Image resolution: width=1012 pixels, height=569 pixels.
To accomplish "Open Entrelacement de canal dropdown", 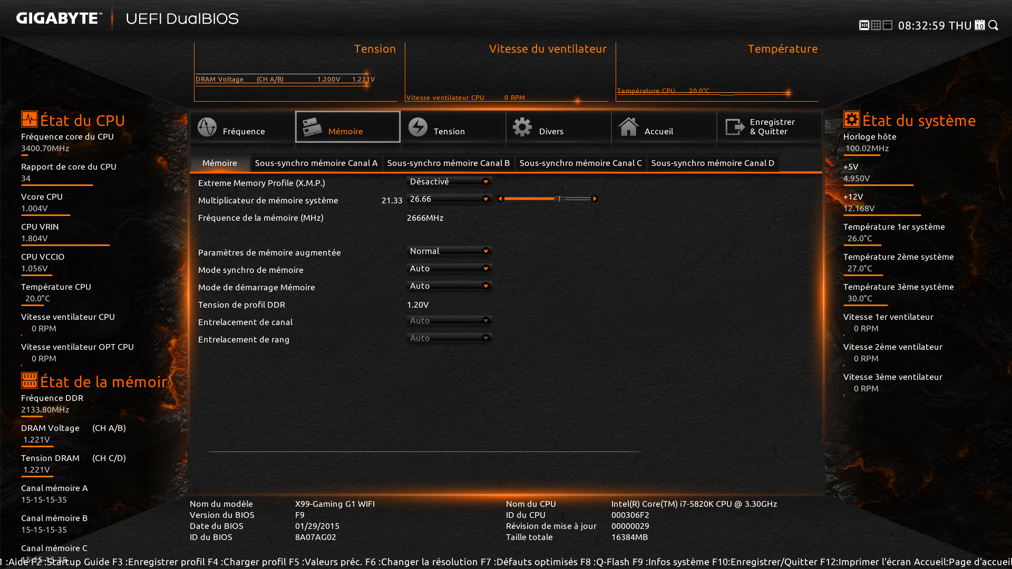I will click(x=450, y=321).
